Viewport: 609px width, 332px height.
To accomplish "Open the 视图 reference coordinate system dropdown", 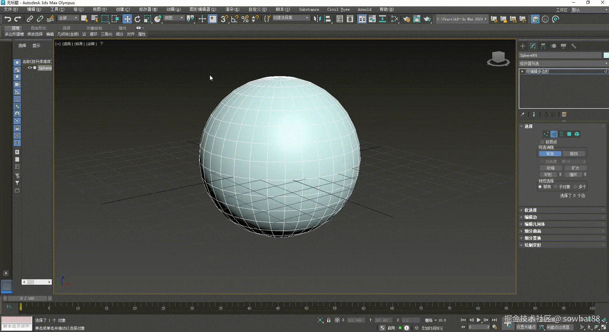I will coord(174,18).
